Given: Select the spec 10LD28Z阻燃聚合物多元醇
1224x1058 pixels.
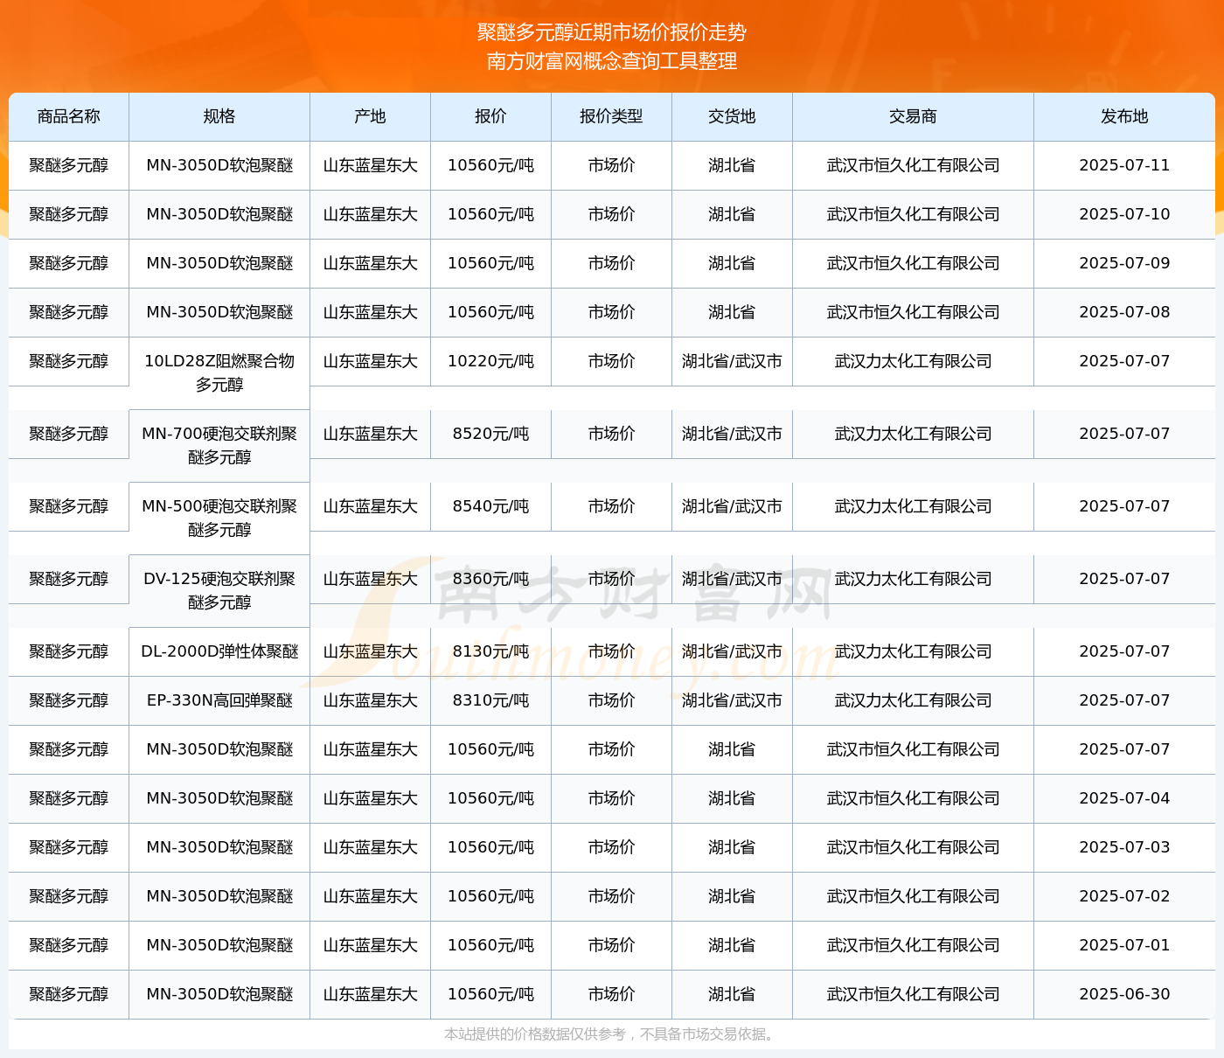Looking at the screenshot, I should tap(219, 372).
